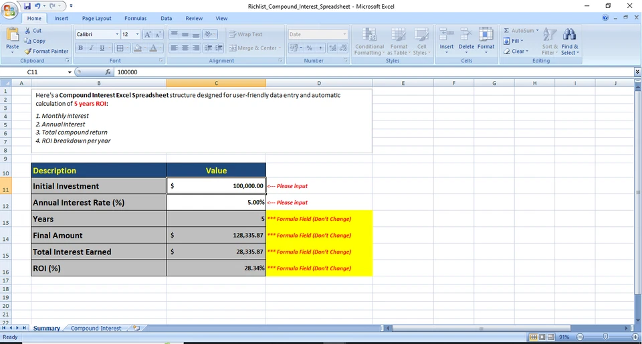Open Conditional Formatting

[369, 41]
